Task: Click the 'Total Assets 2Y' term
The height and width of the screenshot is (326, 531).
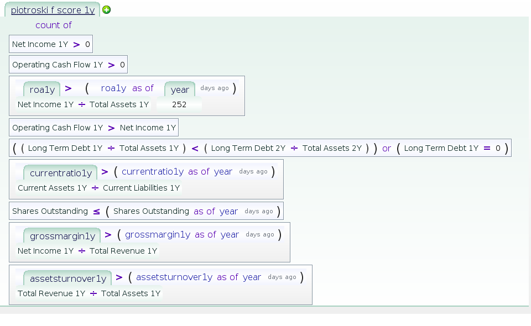Action: pos(332,148)
